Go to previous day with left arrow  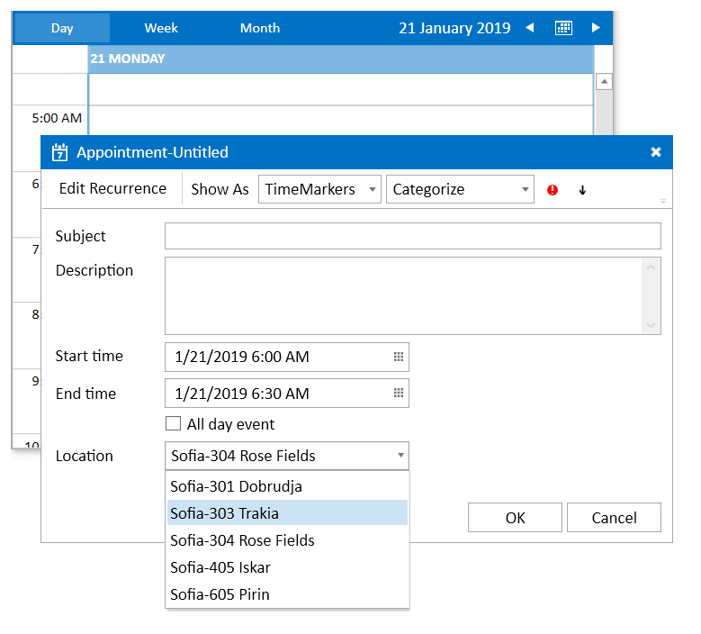click(530, 28)
